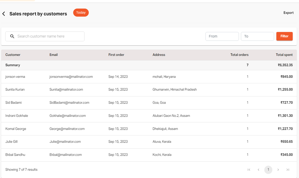Click the Today badge
The height and width of the screenshot is (178, 299).
[x=81, y=13]
